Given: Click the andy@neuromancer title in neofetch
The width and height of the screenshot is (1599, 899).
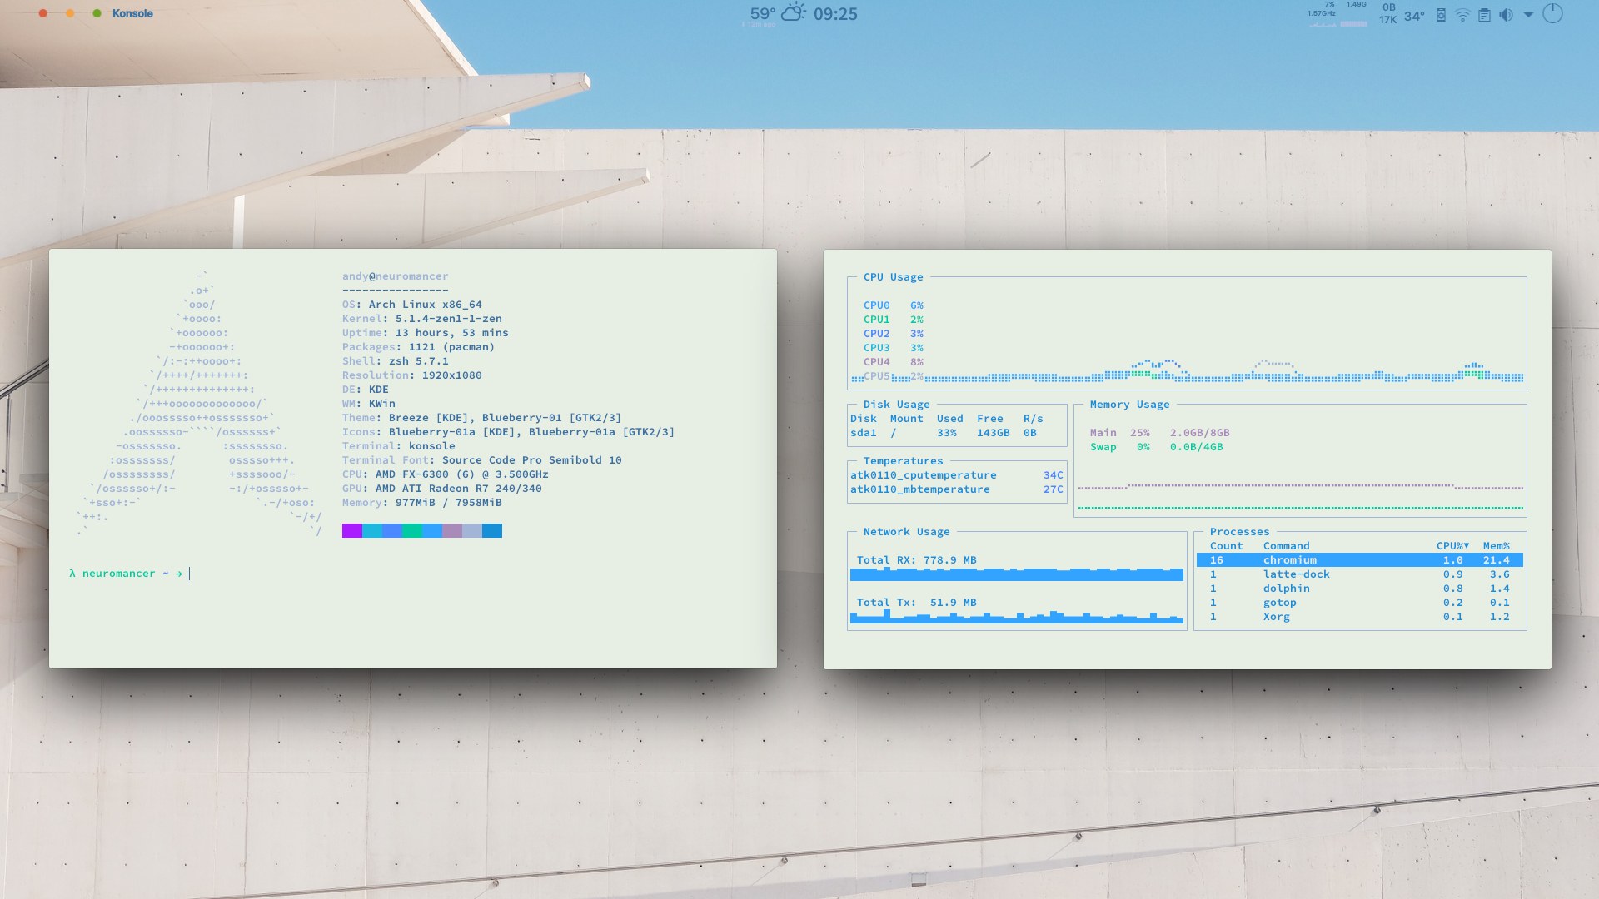Looking at the screenshot, I should tap(395, 276).
